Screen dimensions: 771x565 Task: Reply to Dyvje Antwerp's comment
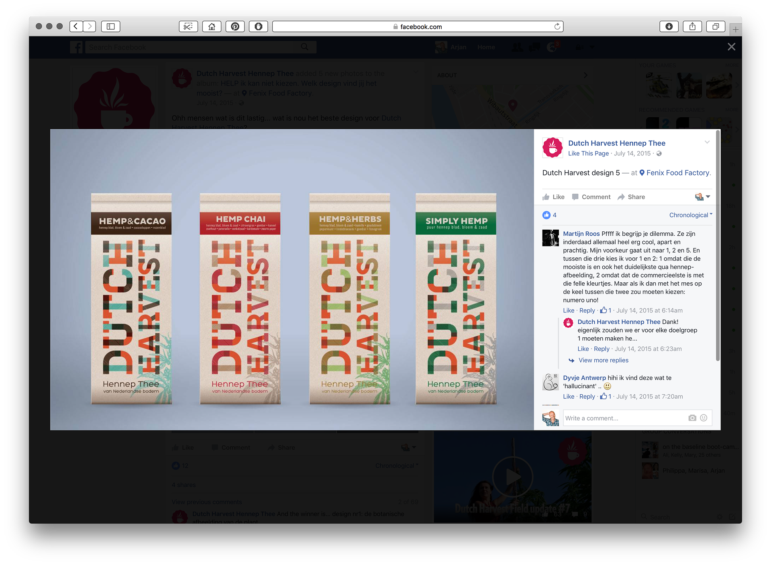pyautogui.click(x=587, y=396)
